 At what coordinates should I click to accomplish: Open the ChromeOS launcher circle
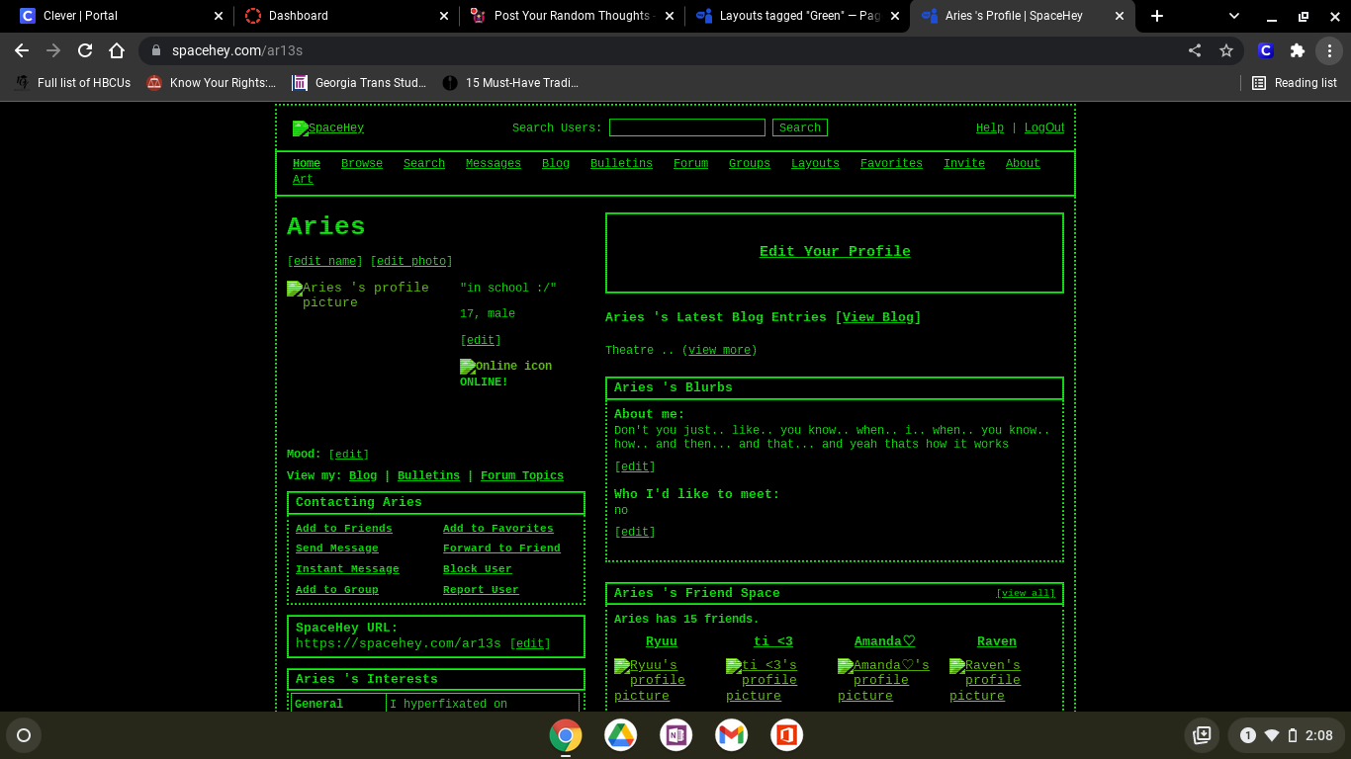pos(24,735)
